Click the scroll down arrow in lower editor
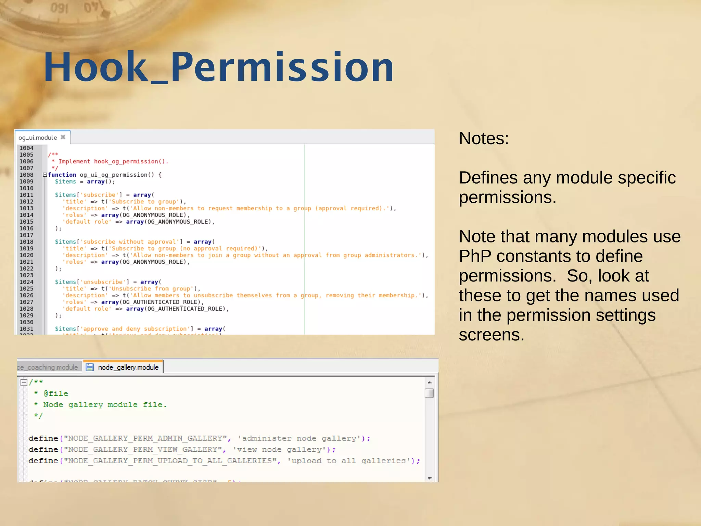The image size is (701, 526). [x=430, y=478]
